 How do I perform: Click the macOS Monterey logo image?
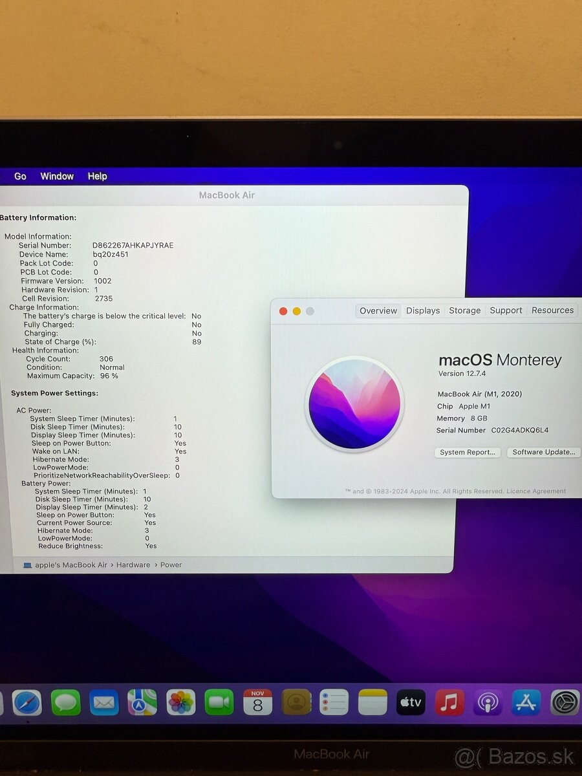click(x=356, y=404)
